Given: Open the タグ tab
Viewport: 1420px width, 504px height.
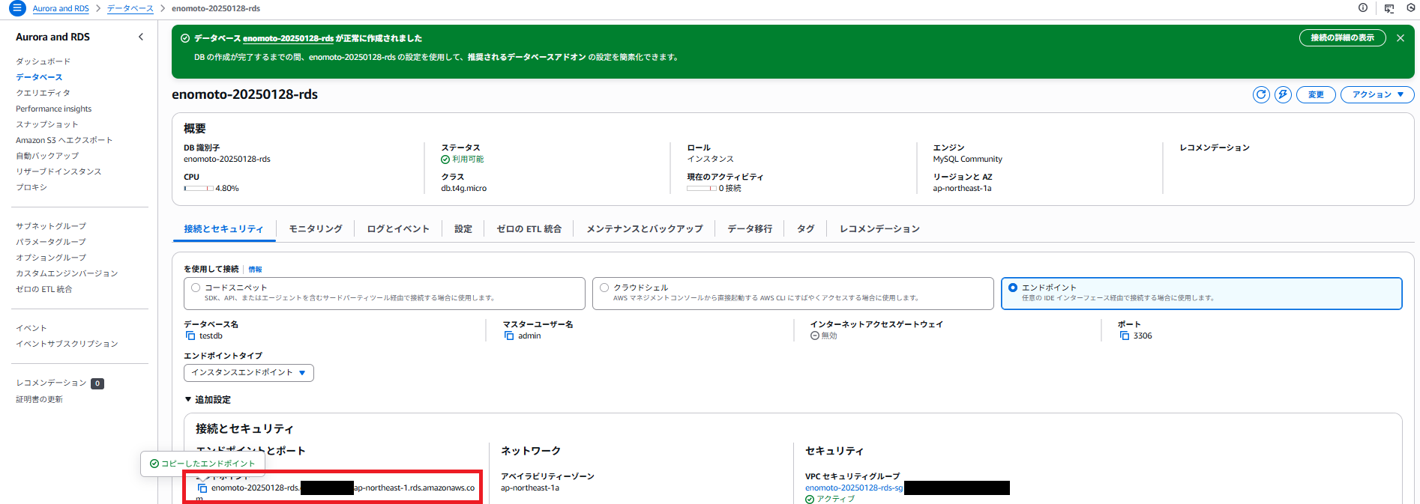Looking at the screenshot, I should pos(806,229).
